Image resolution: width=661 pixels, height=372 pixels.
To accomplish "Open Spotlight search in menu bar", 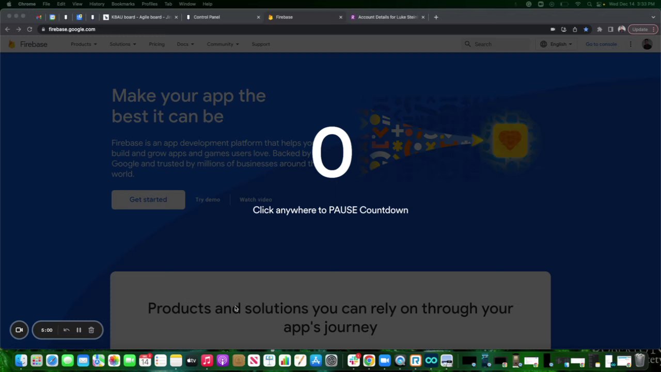I will (589, 4).
